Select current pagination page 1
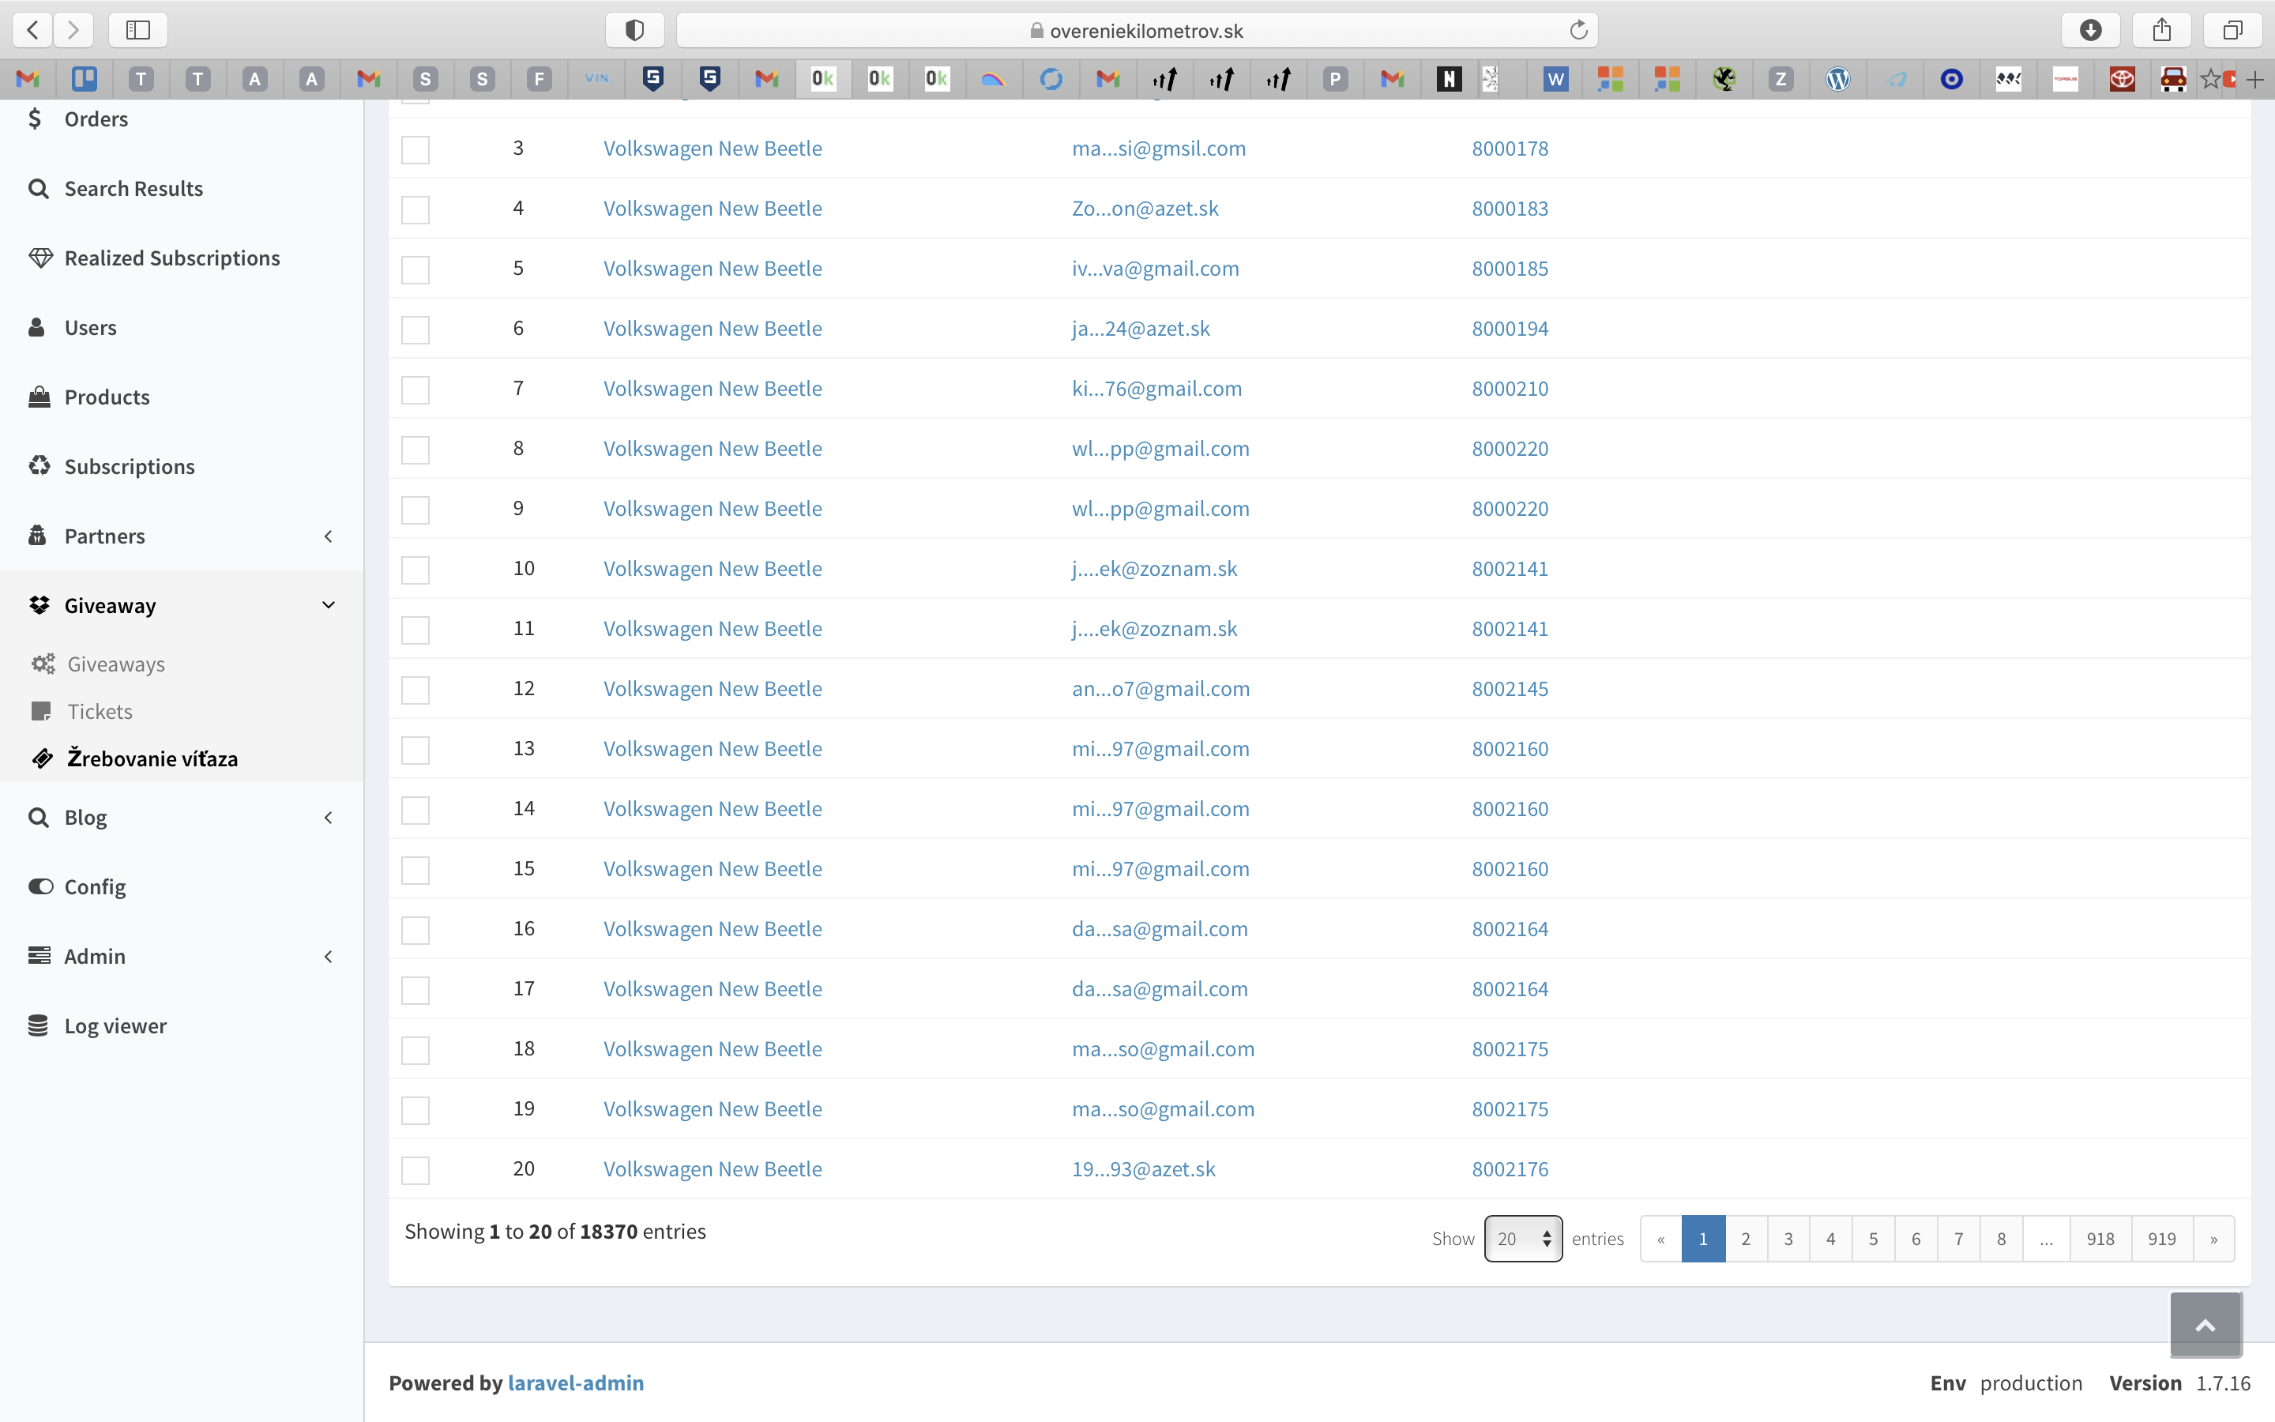The image size is (2275, 1422). click(x=1703, y=1239)
